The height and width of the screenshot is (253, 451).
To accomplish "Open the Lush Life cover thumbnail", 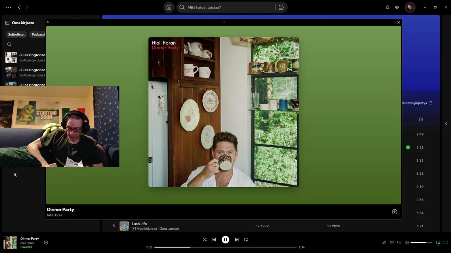I will 124,226.
